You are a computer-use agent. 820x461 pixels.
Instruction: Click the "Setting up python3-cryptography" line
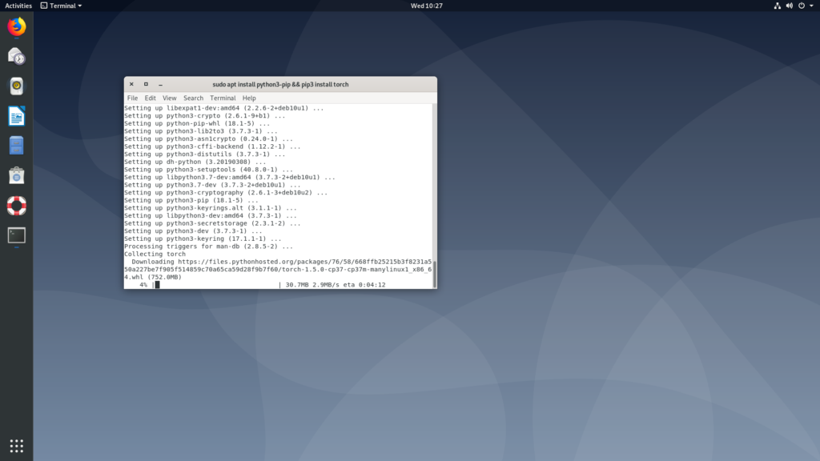tap(226, 193)
